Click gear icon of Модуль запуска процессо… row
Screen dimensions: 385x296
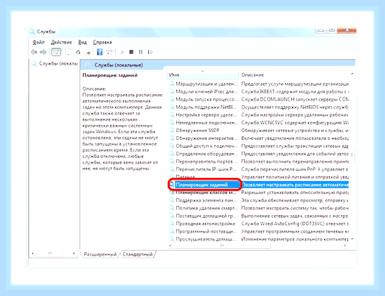click(x=171, y=99)
